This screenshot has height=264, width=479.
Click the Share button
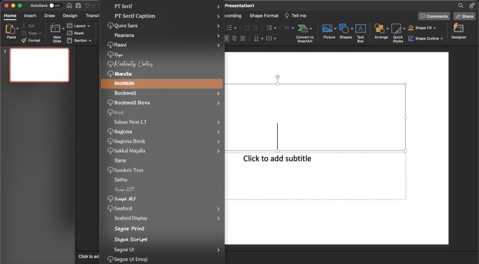click(x=464, y=16)
